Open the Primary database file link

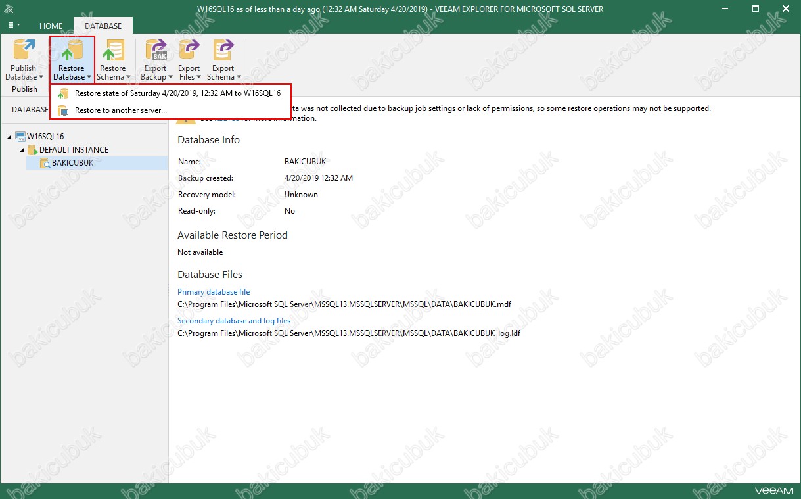(214, 292)
